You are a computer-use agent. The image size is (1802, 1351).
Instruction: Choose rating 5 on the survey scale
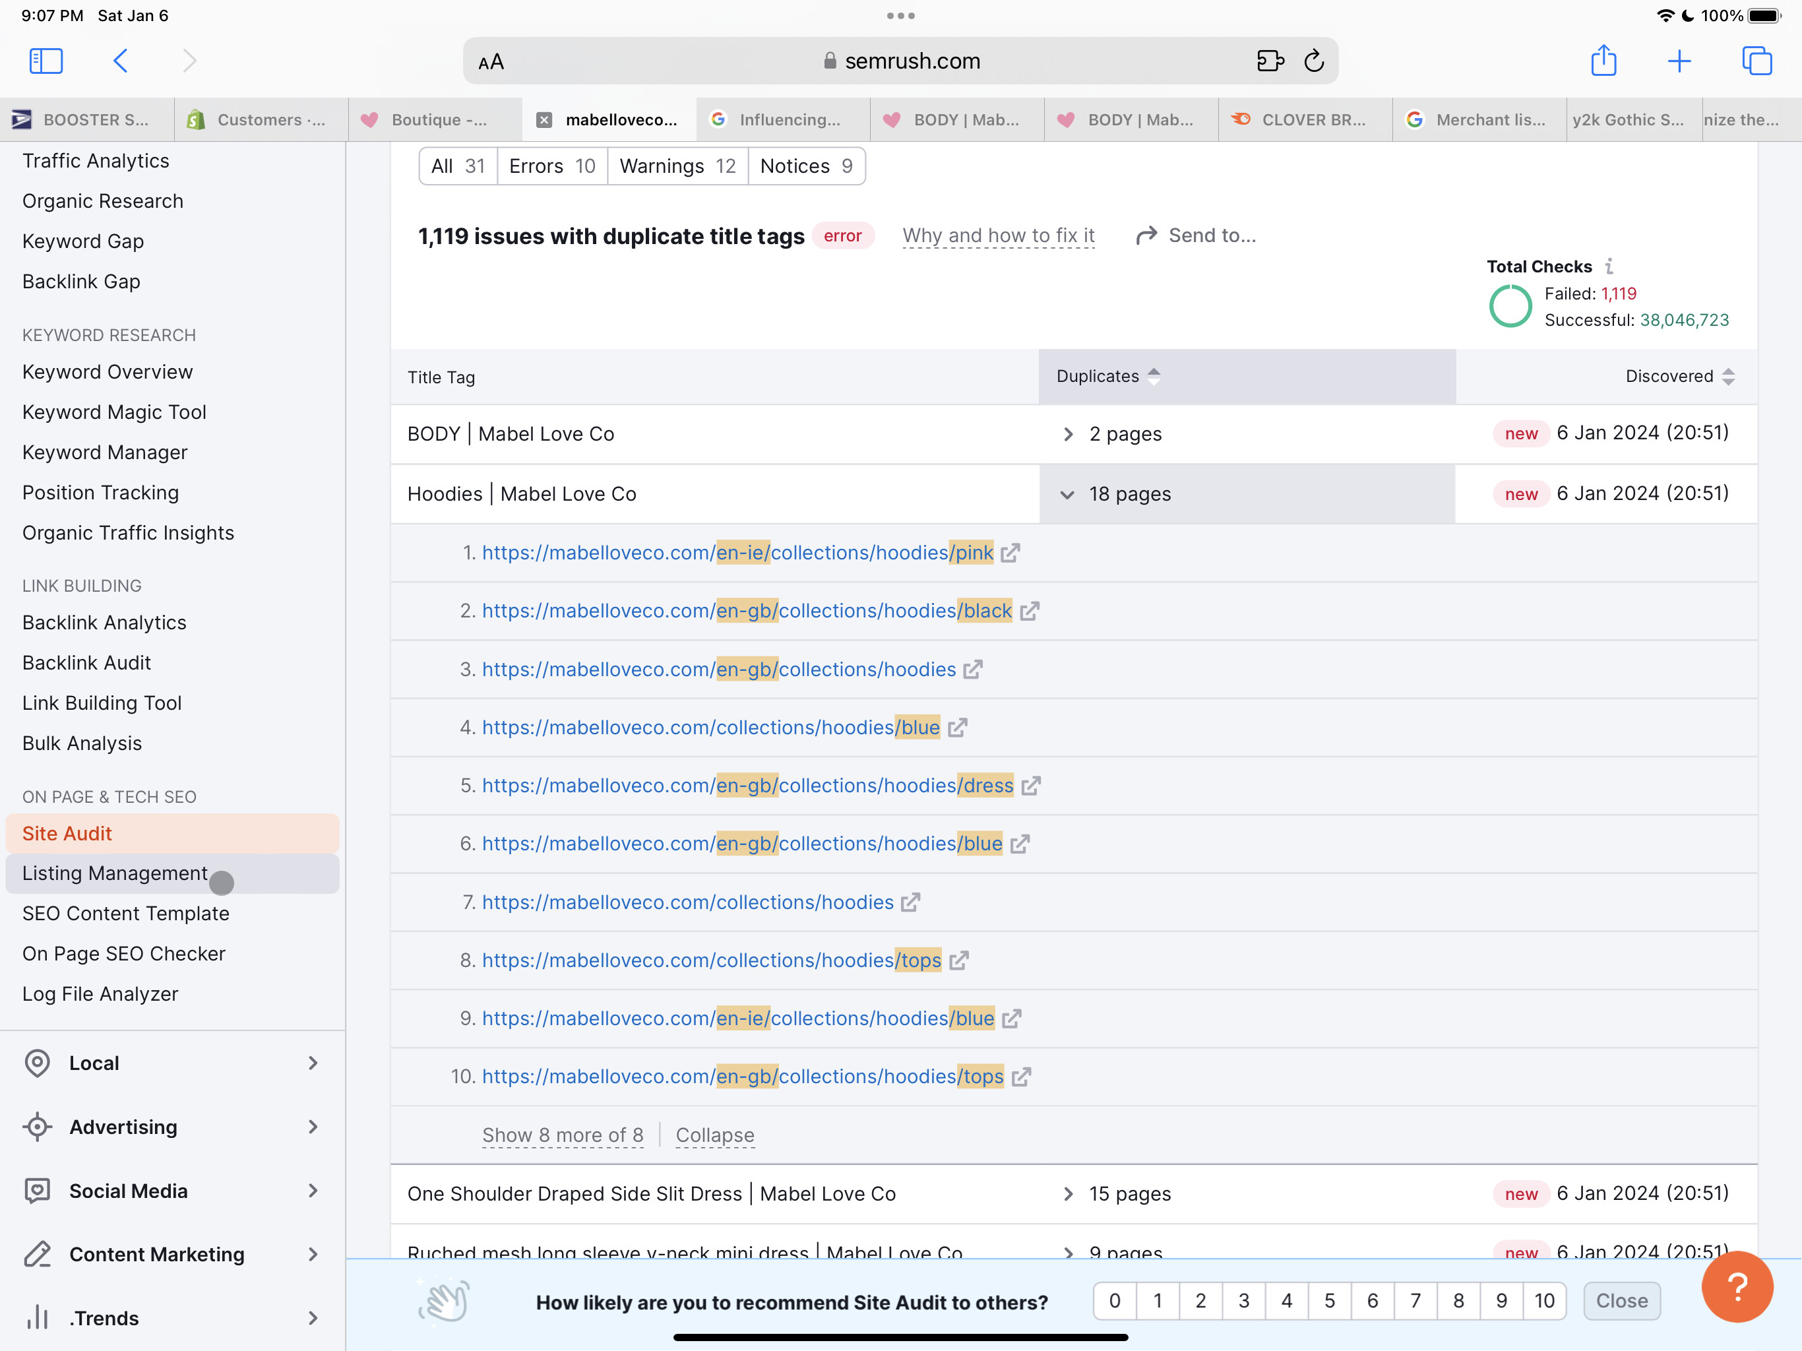pos(1330,1300)
